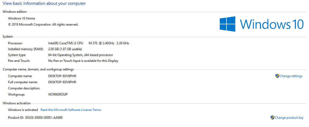Click the 64-bit Operating System value
The width and height of the screenshot is (309, 127).
click(80, 55)
